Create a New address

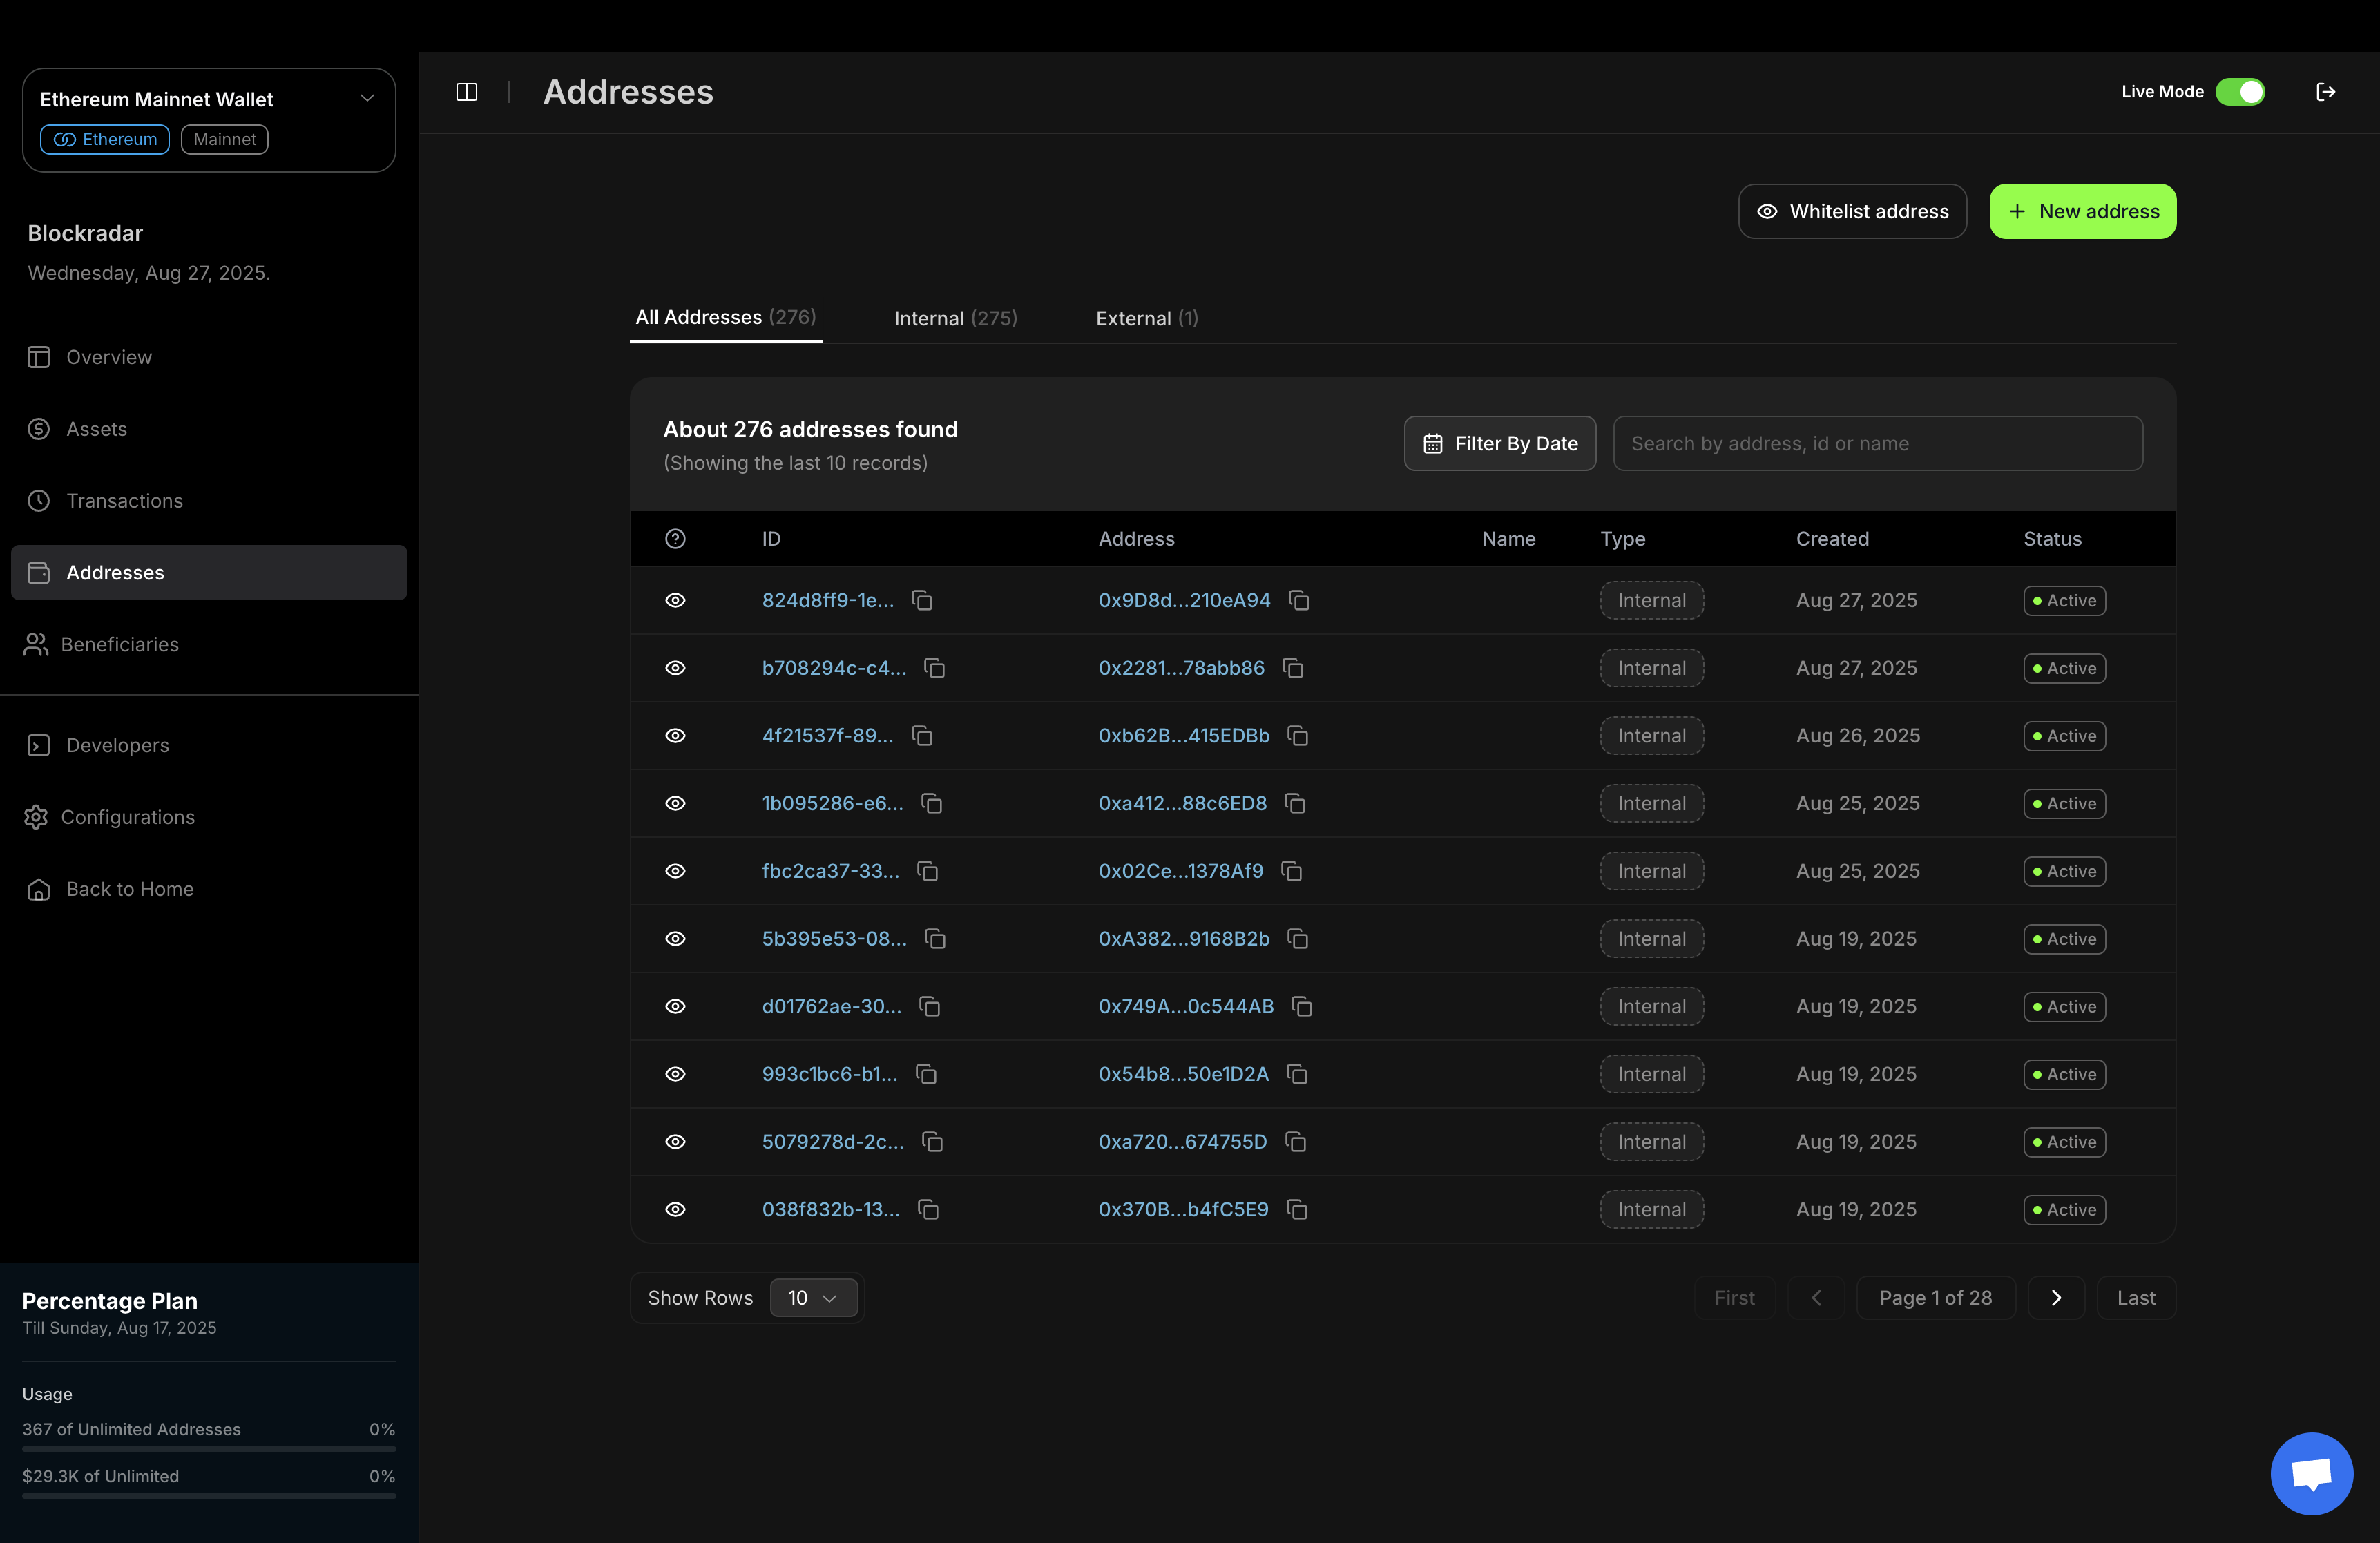pos(2082,211)
